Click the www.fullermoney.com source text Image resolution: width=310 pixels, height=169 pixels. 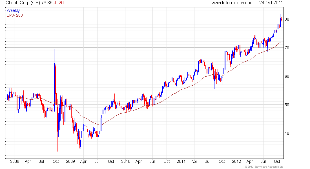pos(232,3)
